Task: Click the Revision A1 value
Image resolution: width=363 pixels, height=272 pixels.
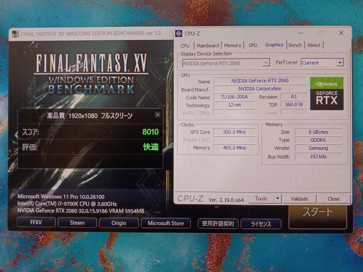Action: (x=293, y=97)
